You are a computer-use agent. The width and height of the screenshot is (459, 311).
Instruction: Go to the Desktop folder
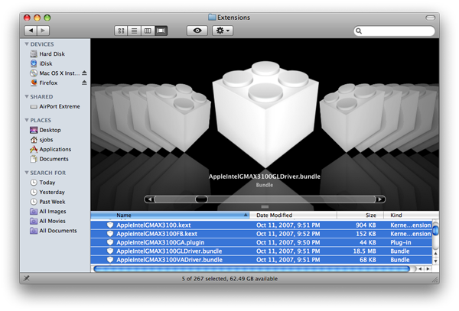coord(45,130)
